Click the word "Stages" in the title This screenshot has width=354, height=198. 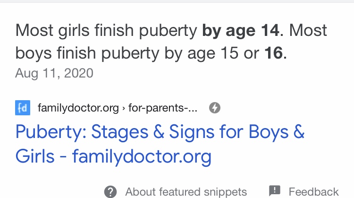pyautogui.click(x=120, y=132)
